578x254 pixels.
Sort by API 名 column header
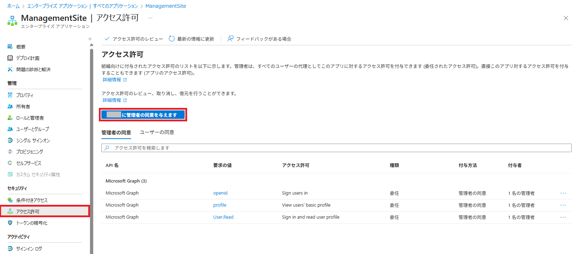tap(112, 165)
